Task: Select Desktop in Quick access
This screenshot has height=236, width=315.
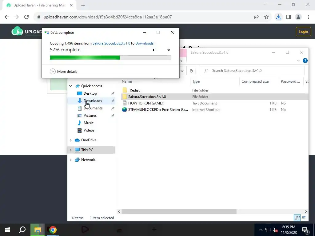Action: (90, 93)
